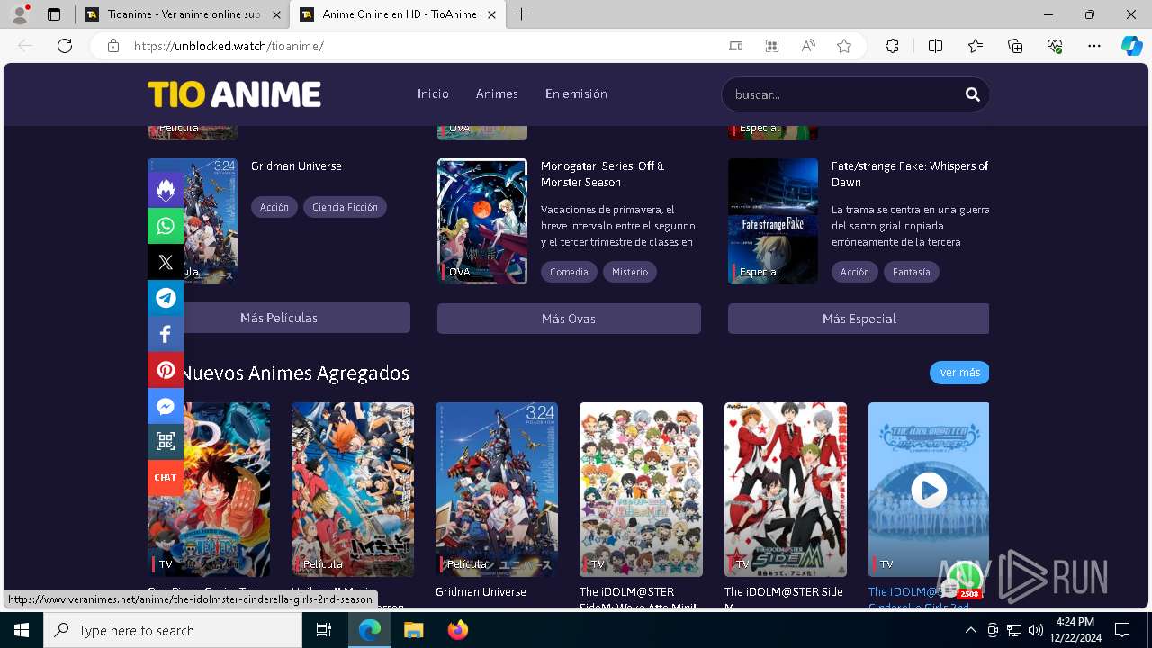
Task: Open browser Extensions icon
Action: point(892,46)
